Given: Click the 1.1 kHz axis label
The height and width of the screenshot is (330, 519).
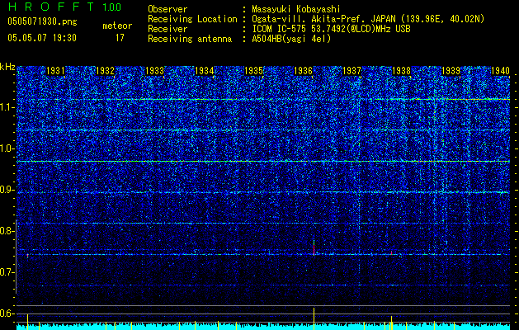Looking at the screenshot, I should (7, 107).
